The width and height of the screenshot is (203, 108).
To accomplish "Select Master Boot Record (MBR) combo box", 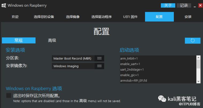I will point(78,58).
